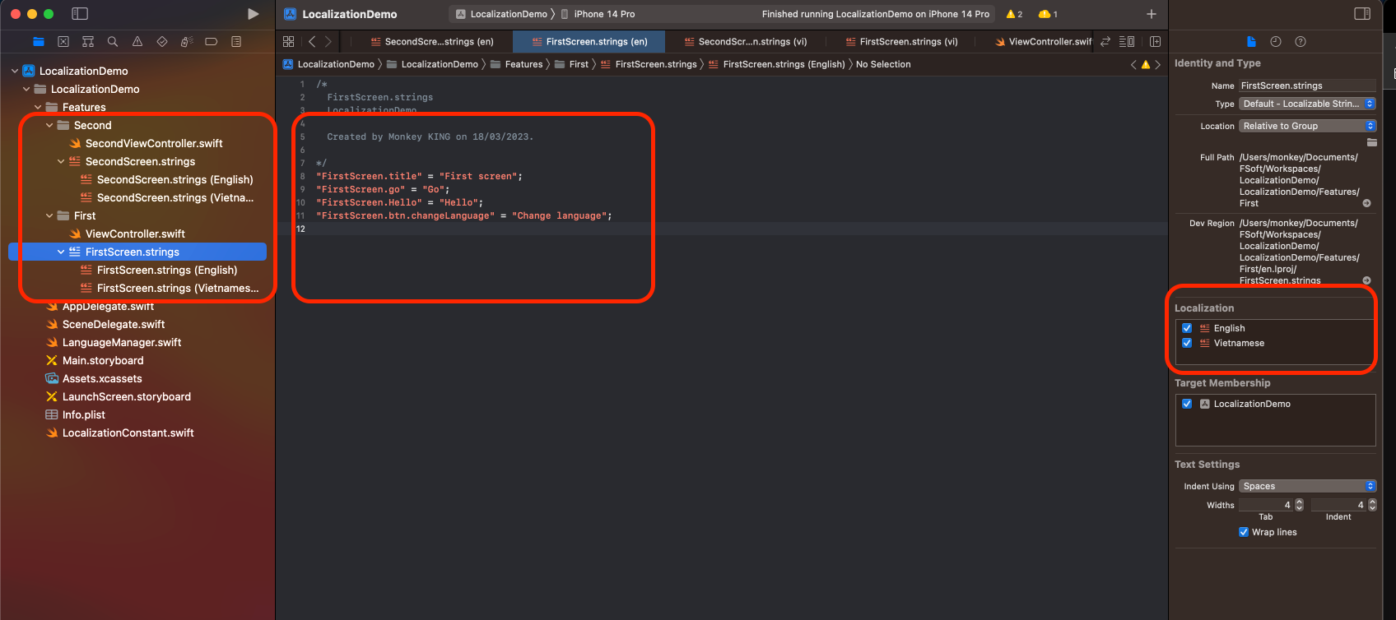1396x620 pixels.
Task: Increment the Tab width stepper
Action: 1300,502
